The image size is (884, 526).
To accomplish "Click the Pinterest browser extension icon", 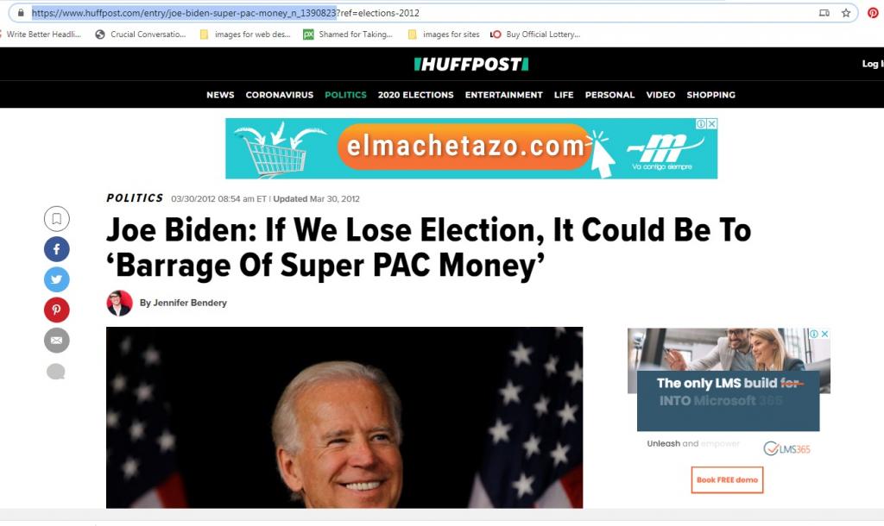I will 873,13.
